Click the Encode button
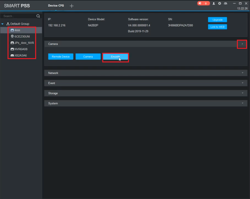The image size is (250, 199). [x=115, y=57]
